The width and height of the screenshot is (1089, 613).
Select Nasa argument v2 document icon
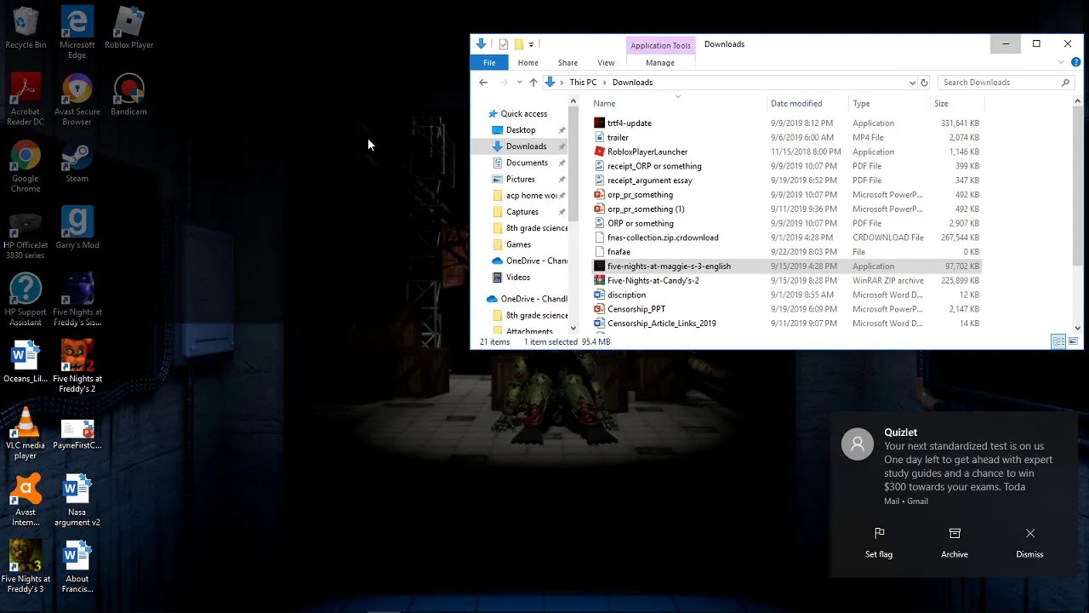pos(77,500)
